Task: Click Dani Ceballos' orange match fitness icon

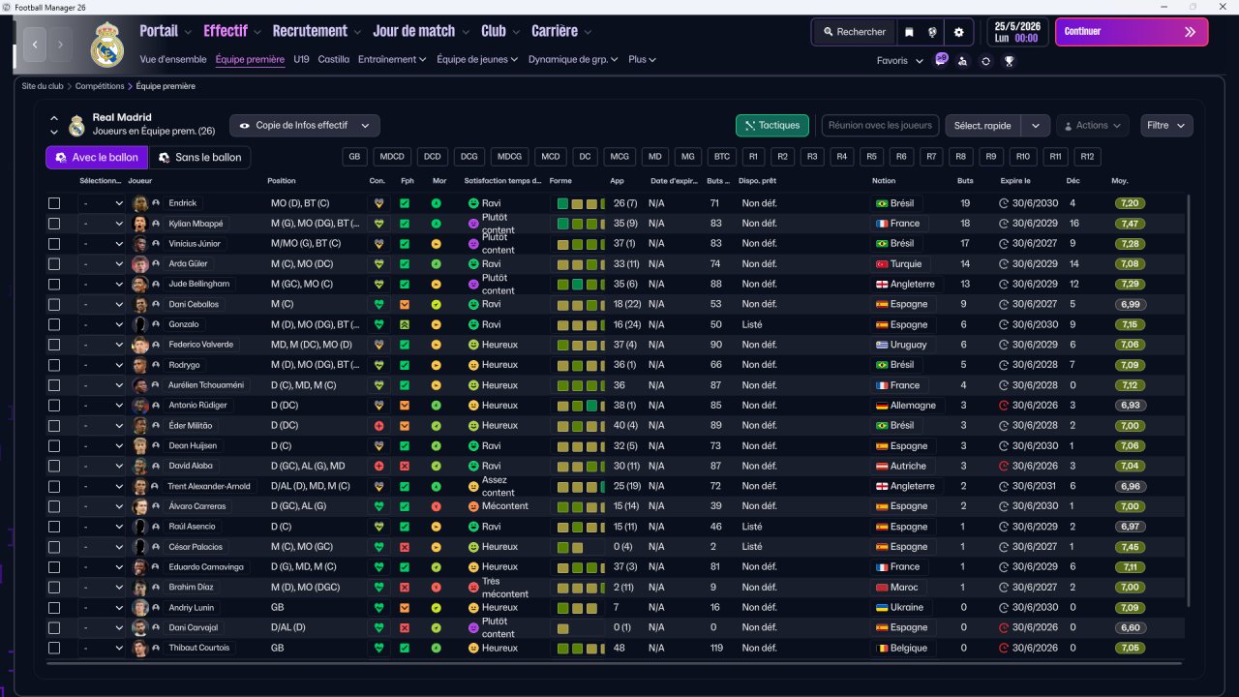Action: click(x=405, y=305)
